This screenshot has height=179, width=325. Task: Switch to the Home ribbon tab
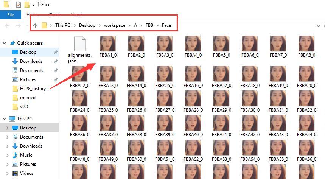point(32,15)
